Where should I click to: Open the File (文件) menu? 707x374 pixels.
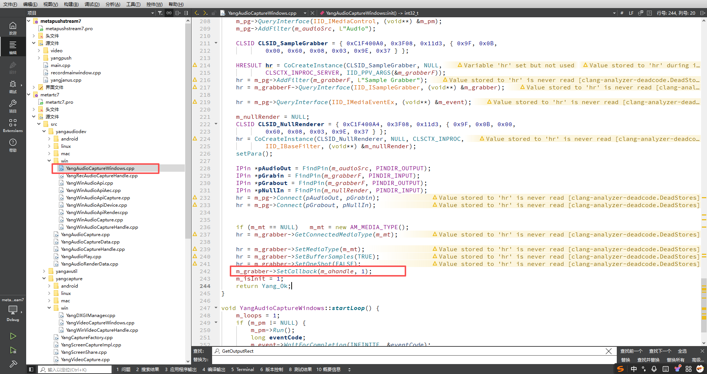(x=10, y=4)
